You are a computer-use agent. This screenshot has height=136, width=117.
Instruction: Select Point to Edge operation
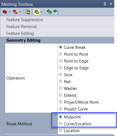[x=74, y=61]
